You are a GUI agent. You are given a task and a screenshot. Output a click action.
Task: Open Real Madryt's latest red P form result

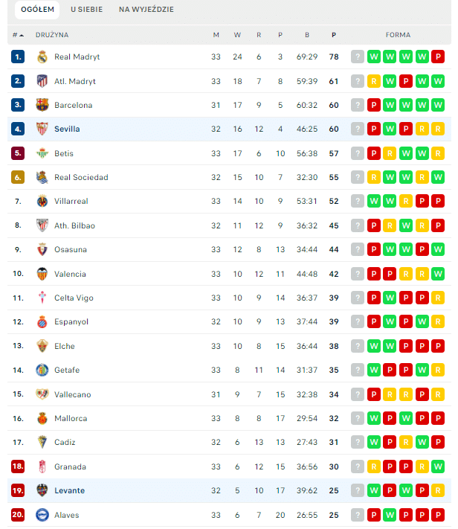click(438, 57)
